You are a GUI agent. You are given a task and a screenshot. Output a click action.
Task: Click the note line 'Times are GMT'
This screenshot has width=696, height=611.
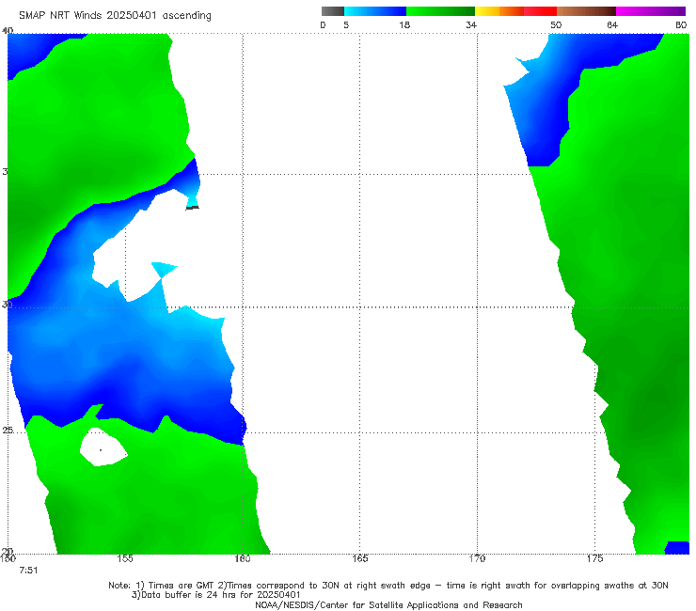pyautogui.click(x=182, y=586)
